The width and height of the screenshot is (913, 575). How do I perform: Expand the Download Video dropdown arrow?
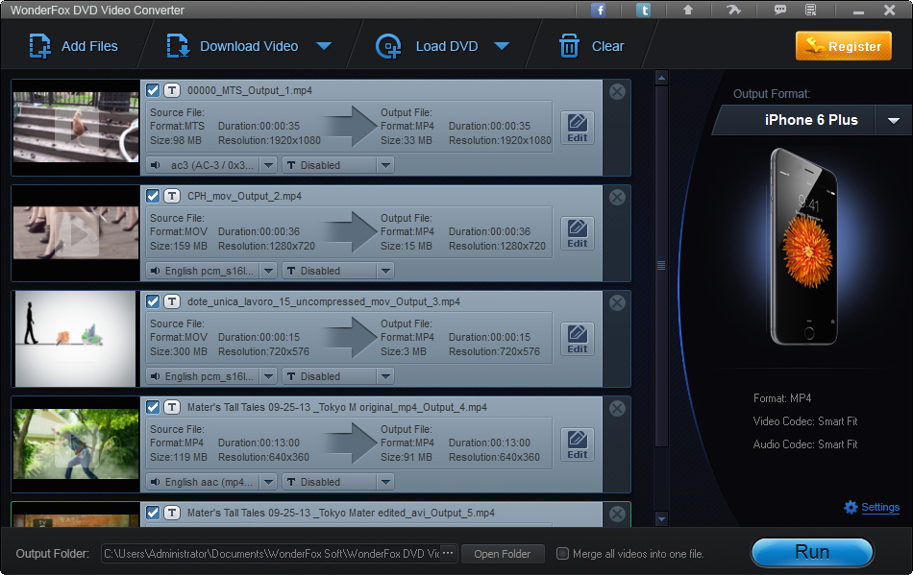pos(324,46)
